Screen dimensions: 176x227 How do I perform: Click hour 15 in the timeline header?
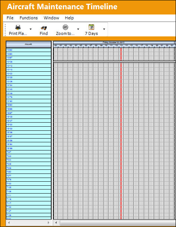[x=131, y=45]
